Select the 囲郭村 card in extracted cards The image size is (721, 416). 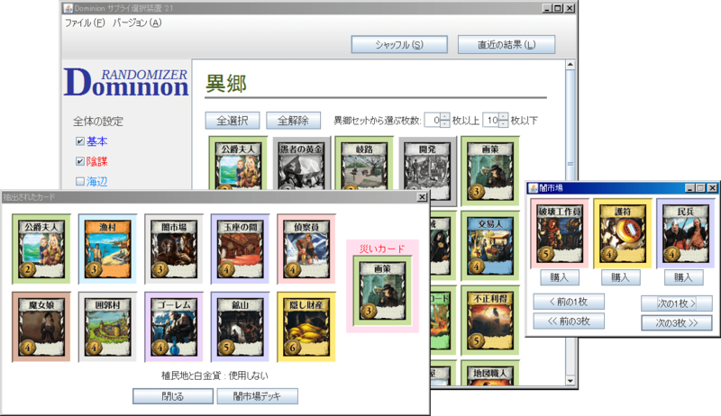(x=107, y=327)
